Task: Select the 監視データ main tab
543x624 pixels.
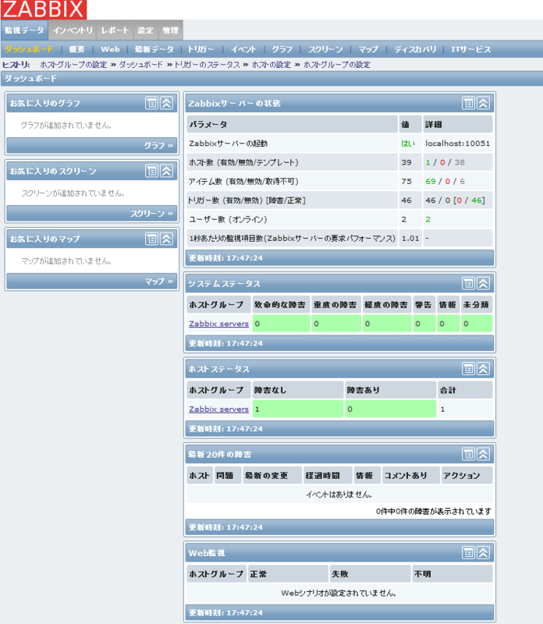Action: pyautogui.click(x=24, y=30)
